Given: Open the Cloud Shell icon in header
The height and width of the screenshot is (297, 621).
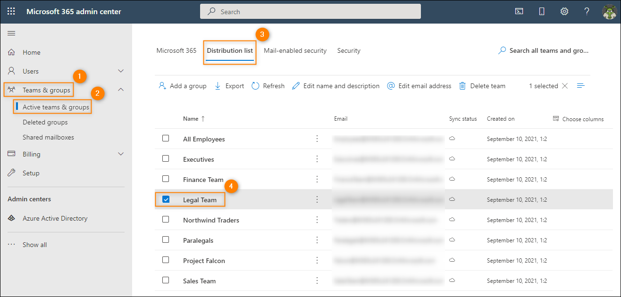Looking at the screenshot, I should 519,11.
